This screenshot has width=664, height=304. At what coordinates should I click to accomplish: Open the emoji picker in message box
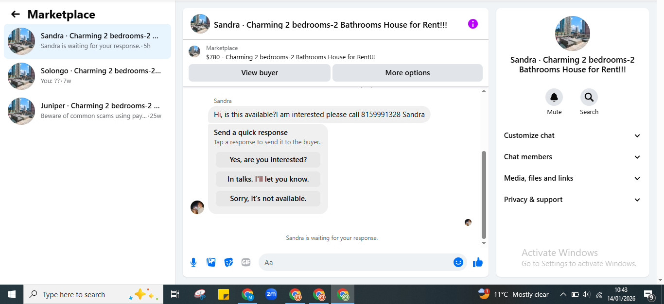(458, 262)
